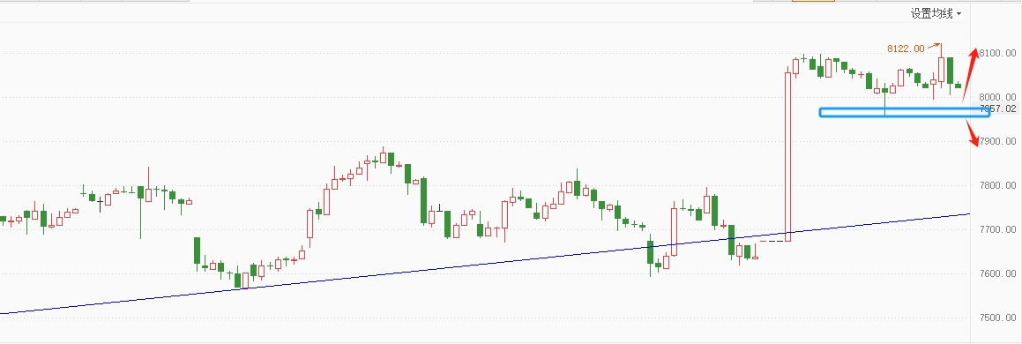Screen dimensions: 1022x344
Task: Click the 7500.00 price axis label
Action: 998,318
